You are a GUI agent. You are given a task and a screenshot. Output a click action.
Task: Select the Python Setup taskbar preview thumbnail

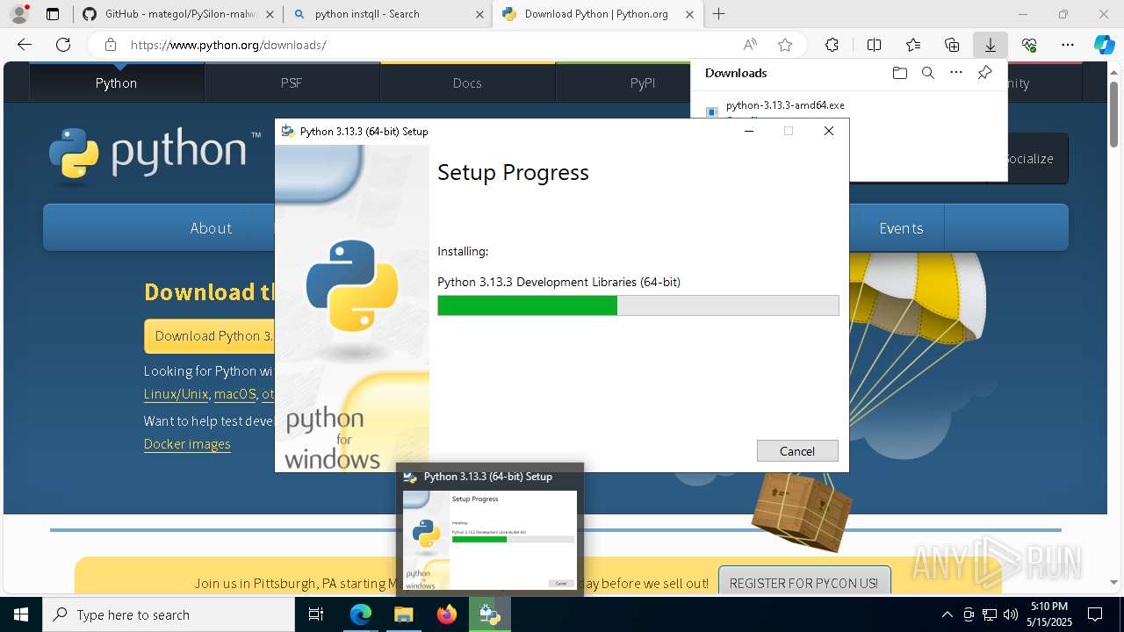point(490,529)
